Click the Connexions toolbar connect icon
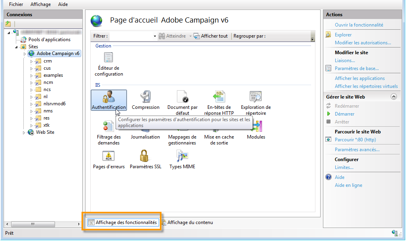412x247 pixels. (8, 24)
